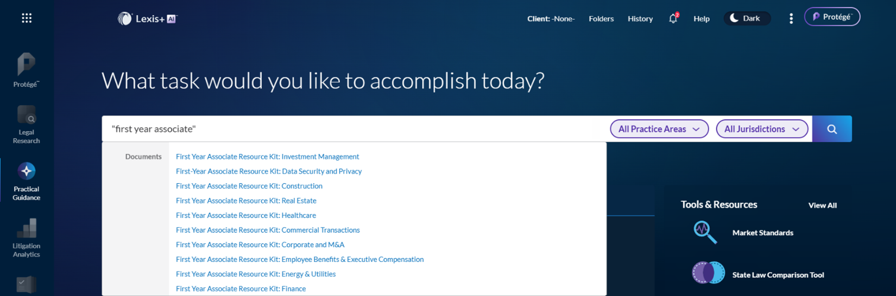Open the State Law Comparison Tool link

coord(778,275)
